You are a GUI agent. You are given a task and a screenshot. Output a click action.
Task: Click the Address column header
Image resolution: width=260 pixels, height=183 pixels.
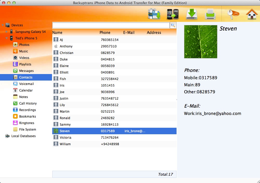[154, 33]
